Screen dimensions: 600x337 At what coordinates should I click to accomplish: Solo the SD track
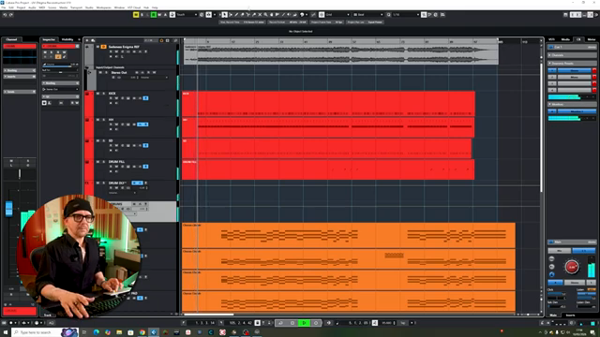coord(103,140)
